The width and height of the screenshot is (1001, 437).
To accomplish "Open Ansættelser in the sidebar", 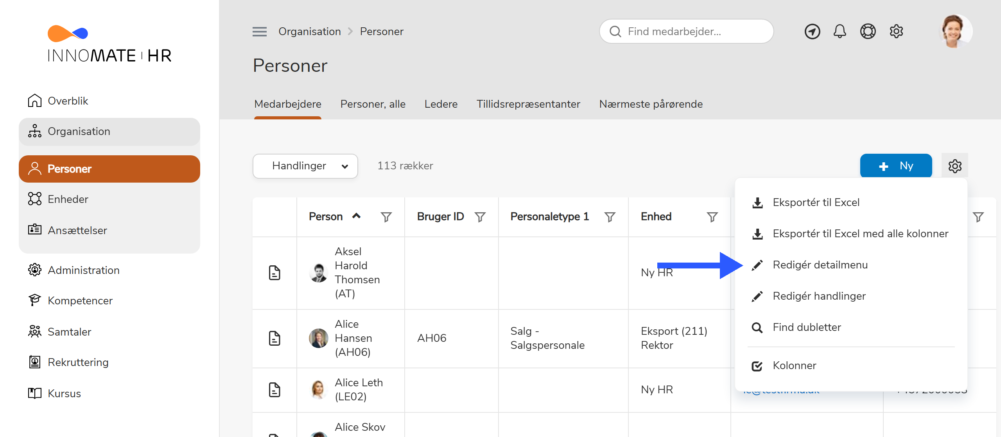I will 109,230.
